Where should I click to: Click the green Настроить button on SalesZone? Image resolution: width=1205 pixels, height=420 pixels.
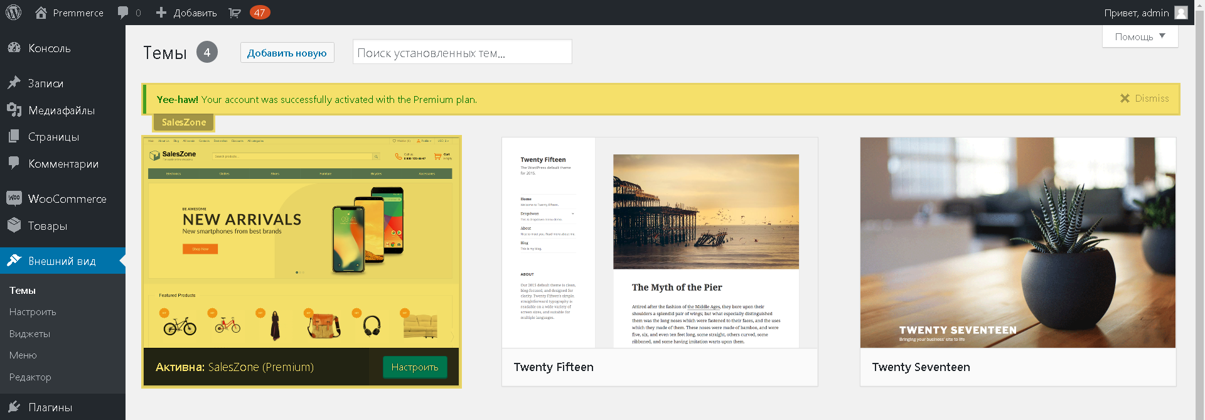click(415, 367)
